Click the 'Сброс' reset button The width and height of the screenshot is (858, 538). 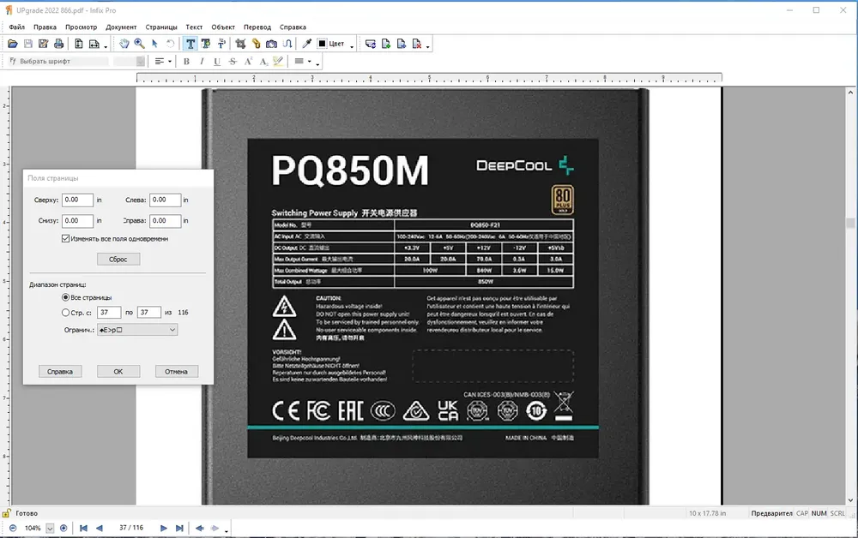pos(118,259)
